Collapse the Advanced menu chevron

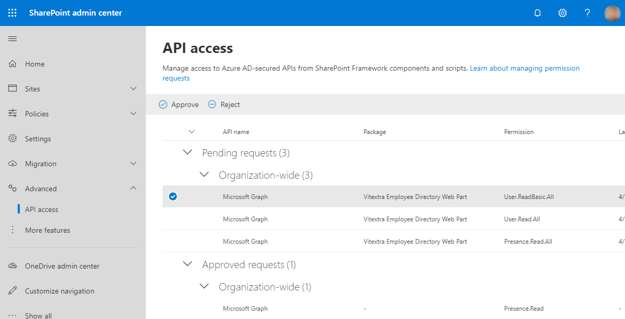coord(133,189)
